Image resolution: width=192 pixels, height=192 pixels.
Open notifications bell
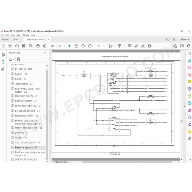[x=174, y=39]
